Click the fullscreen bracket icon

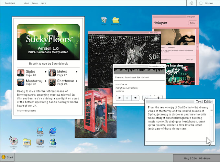tap(201, 3)
